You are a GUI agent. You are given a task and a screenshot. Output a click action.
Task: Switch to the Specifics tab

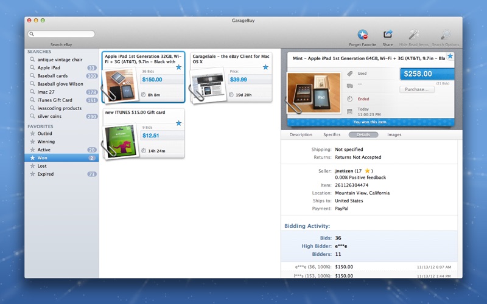point(332,134)
